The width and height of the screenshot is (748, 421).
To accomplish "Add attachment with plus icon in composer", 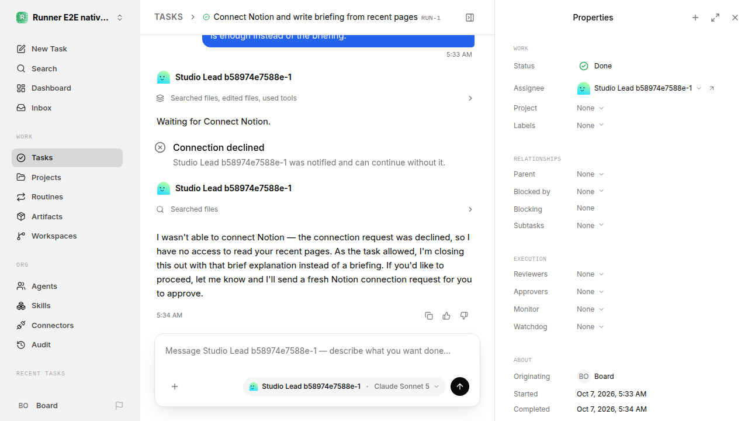I will tap(175, 387).
